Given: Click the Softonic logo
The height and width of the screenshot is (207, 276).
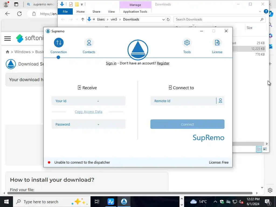Looking at the screenshot, I should [30, 38].
